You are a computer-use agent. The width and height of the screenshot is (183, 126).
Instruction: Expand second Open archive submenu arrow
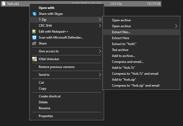coord(176,26)
